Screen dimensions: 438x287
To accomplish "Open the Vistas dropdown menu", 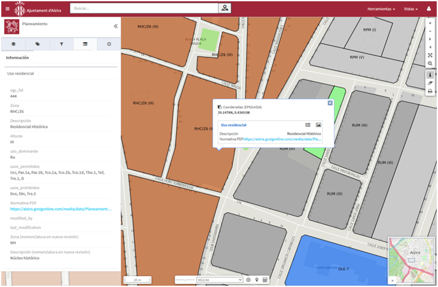I will (x=411, y=9).
